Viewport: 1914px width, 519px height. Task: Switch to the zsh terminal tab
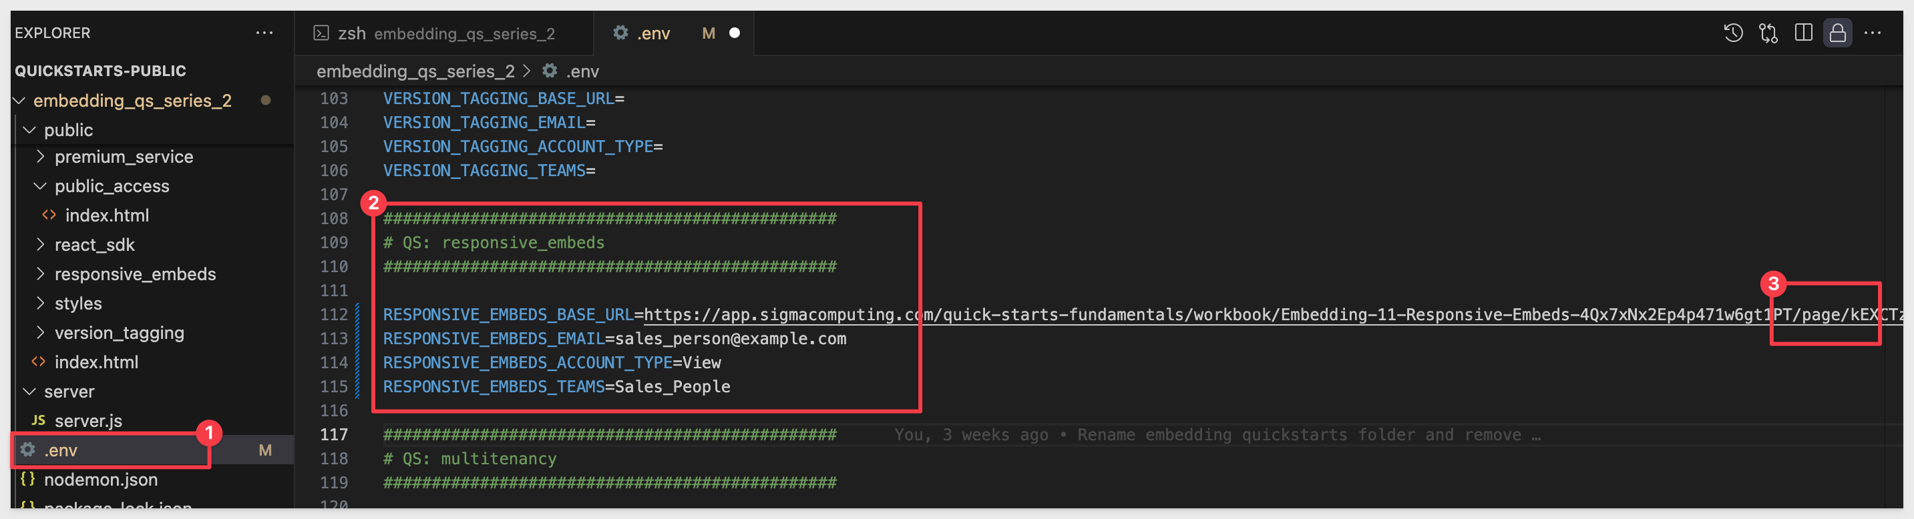443,33
